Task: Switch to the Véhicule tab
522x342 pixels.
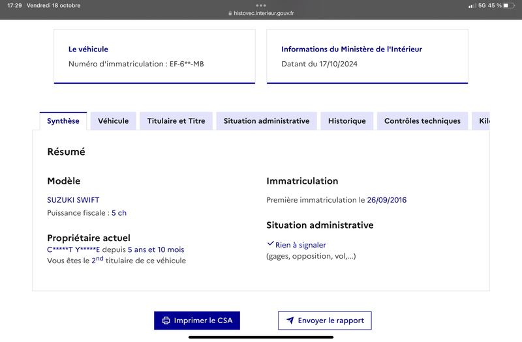Action: click(x=113, y=121)
